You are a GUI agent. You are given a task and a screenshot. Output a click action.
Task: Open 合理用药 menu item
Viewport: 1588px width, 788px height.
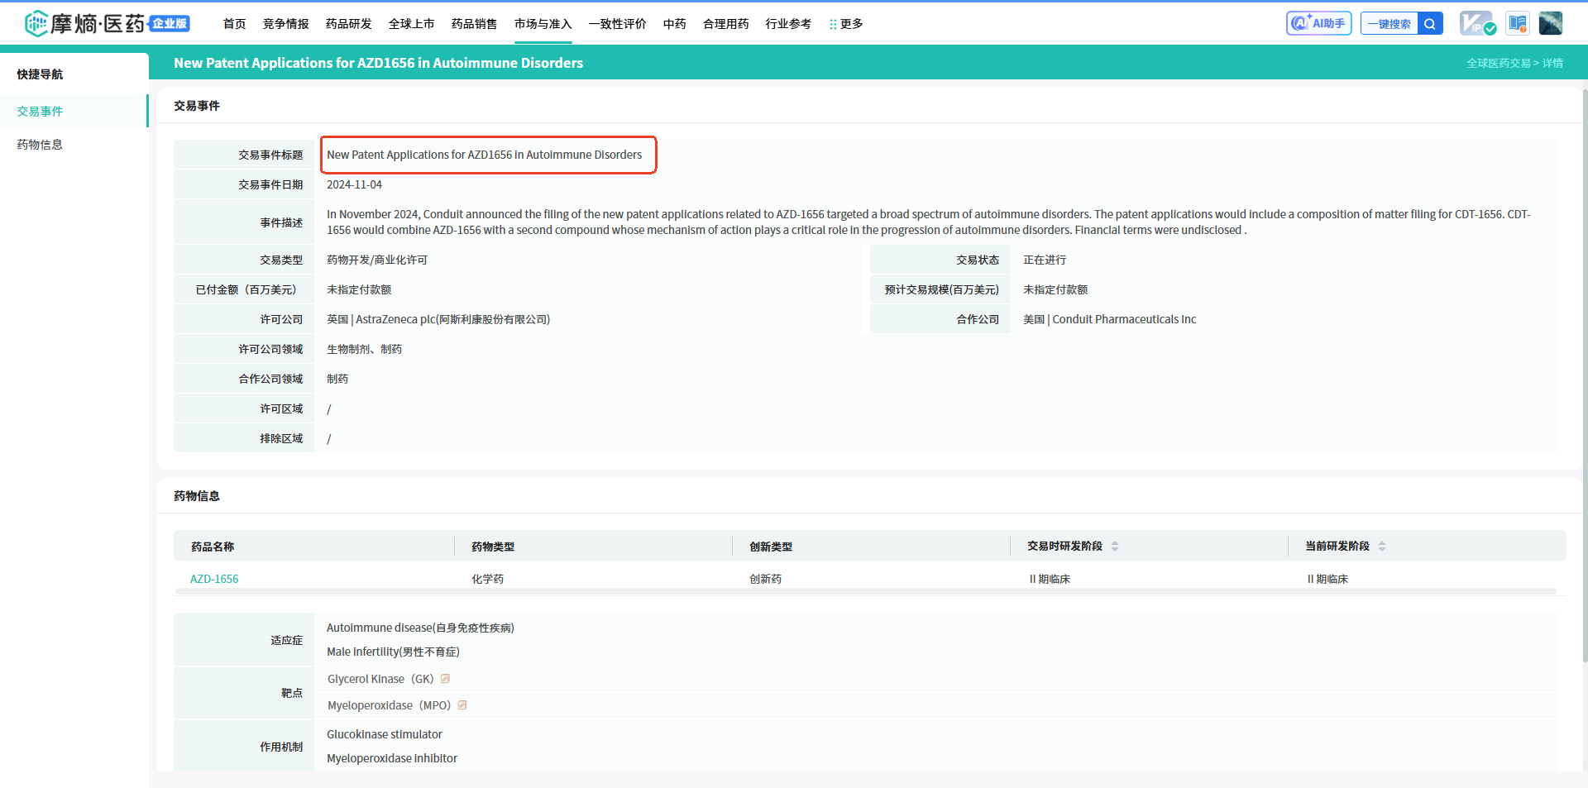pos(726,24)
